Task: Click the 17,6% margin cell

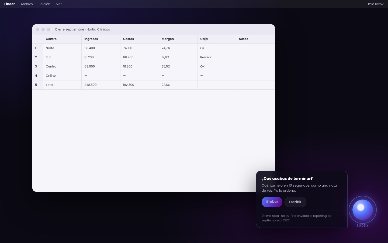Action: (x=178, y=57)
